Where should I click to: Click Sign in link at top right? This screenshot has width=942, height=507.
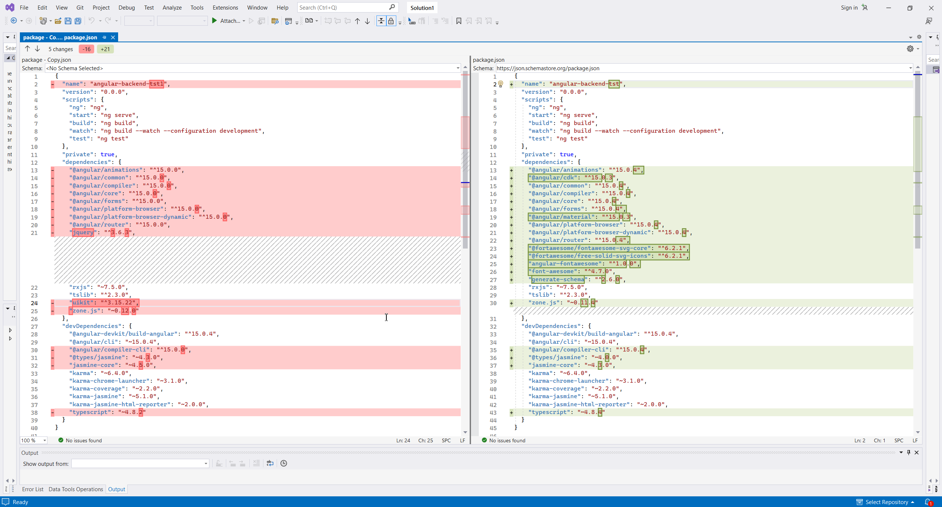click(849, 7)
